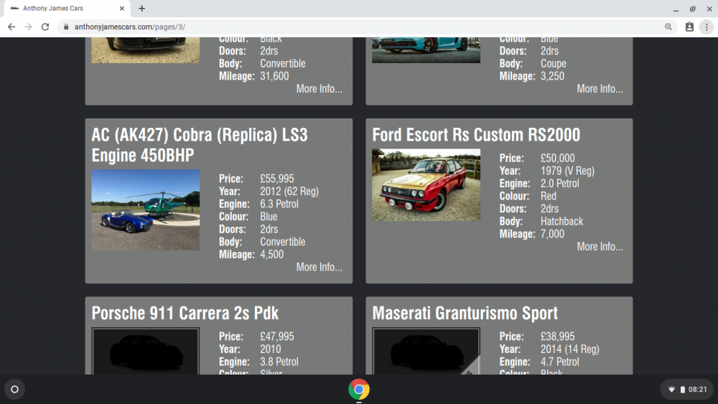Open More Info for the Black Convertible car
This screenshot has width=718, height=404.
[x=320, y=89]
